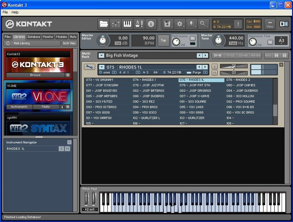Open the Purge dropdown menu
The height and width of the screenshot is (222, 293).
(205, 73)
